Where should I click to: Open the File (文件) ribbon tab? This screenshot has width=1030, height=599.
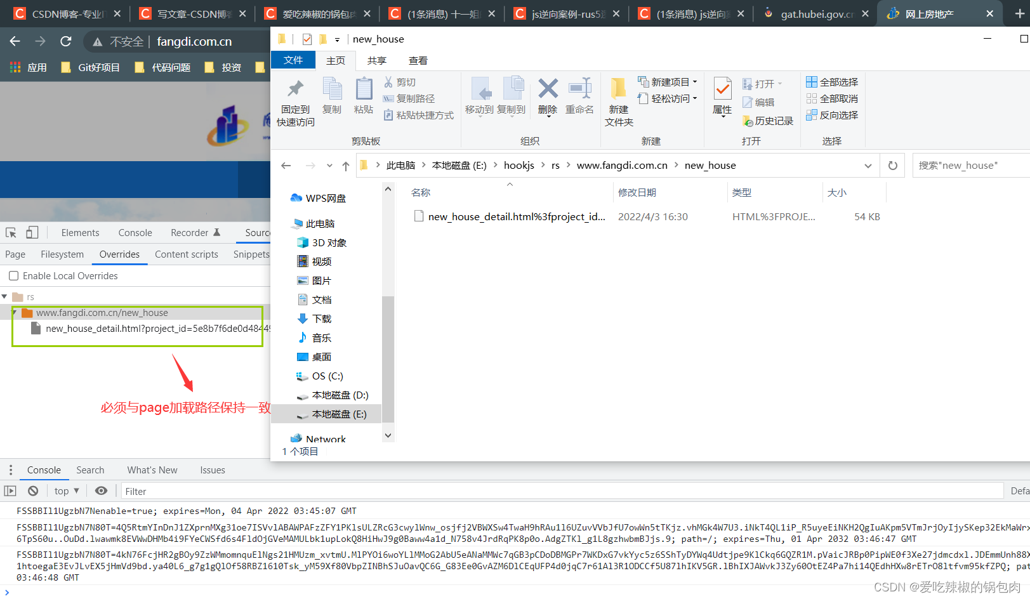(x=293, y=60)
